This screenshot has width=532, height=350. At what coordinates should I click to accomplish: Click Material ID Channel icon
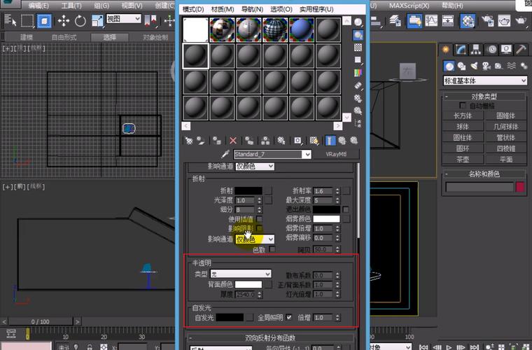pos(298,141)
